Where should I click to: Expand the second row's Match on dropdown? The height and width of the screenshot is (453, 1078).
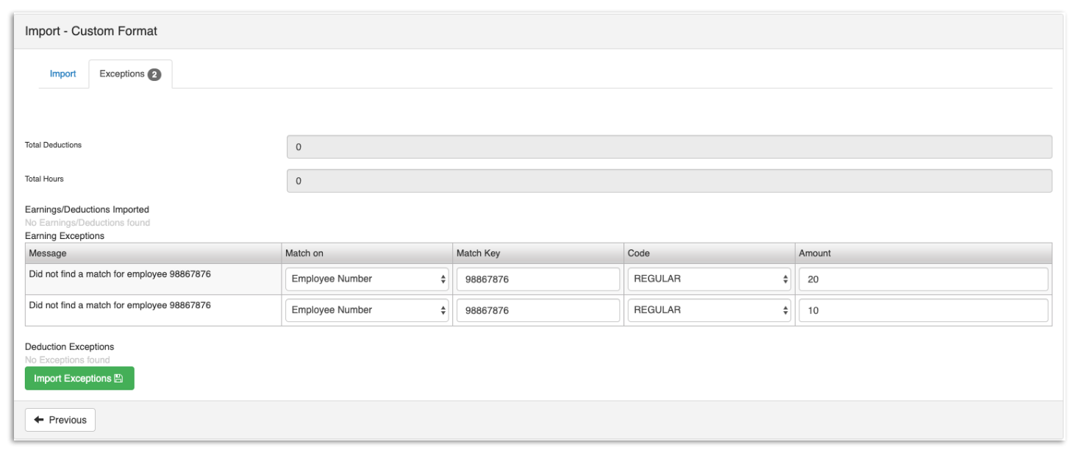pyautogui.click(x=367, y=310)
